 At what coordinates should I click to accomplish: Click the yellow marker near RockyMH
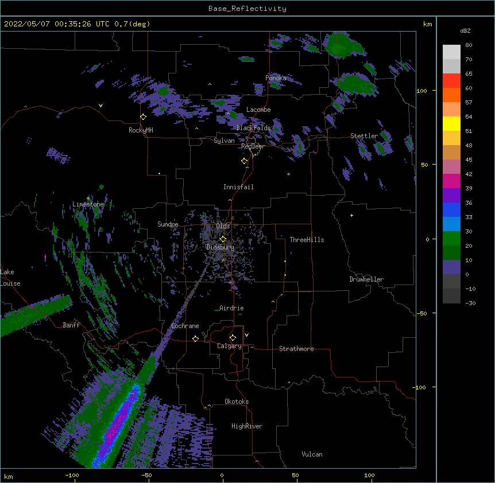(x=144, y=117)
